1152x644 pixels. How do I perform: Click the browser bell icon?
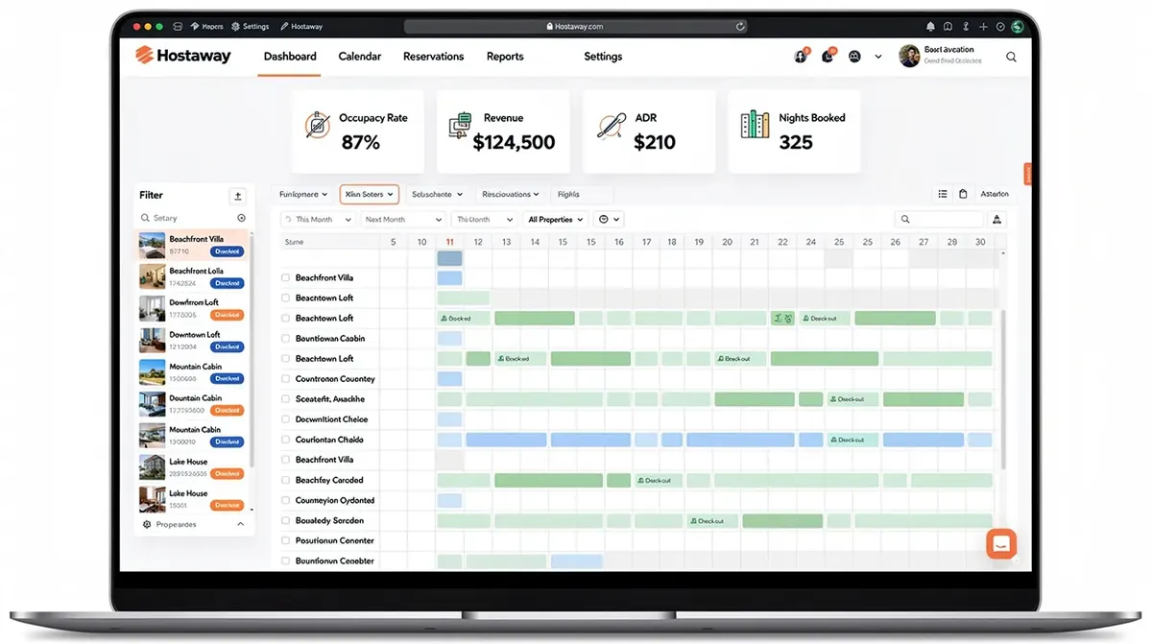[x=930, y=26]
